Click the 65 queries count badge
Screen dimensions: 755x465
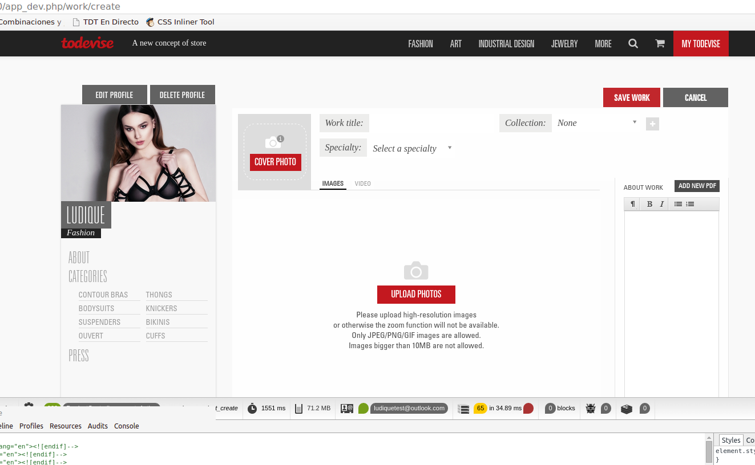(x=480, y=408)
